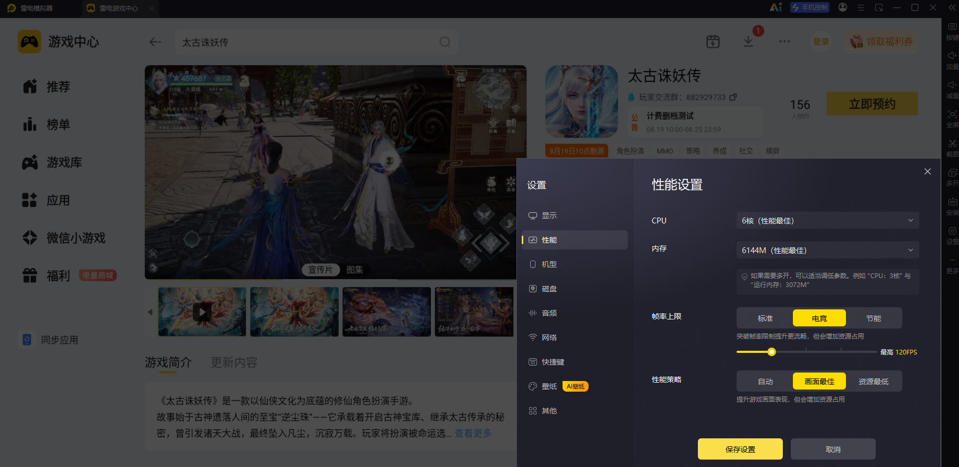The width and height of the screenshot is (959, 467).
Task: Show previous thumbnails with left arrow
Action: (x=150, y=312)
